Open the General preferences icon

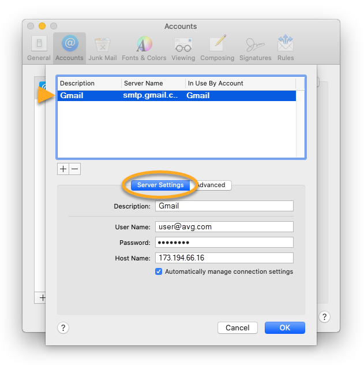pos(39,48)
